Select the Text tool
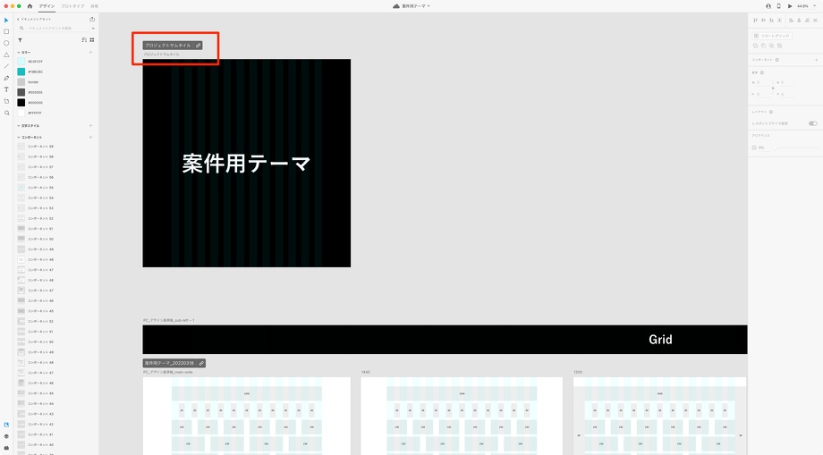 pyautogui.click(x=6, y=89)
